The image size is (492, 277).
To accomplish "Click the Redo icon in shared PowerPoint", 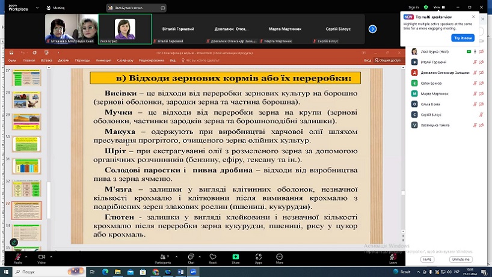I will pos(34,53).
